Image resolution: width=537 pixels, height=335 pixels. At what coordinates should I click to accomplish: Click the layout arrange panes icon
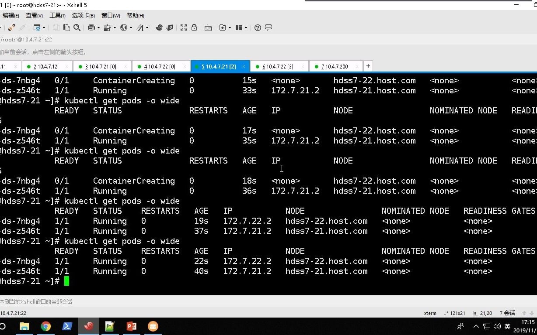click(239, 27)
